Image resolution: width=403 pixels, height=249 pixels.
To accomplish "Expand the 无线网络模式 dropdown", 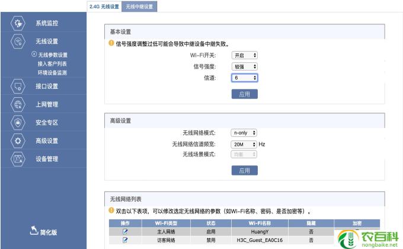I will (x=244, y=133).
